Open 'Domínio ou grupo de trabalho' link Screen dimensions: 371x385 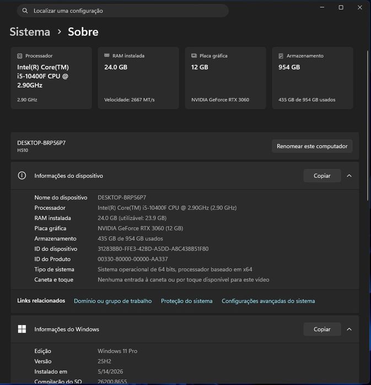point(113,301)
